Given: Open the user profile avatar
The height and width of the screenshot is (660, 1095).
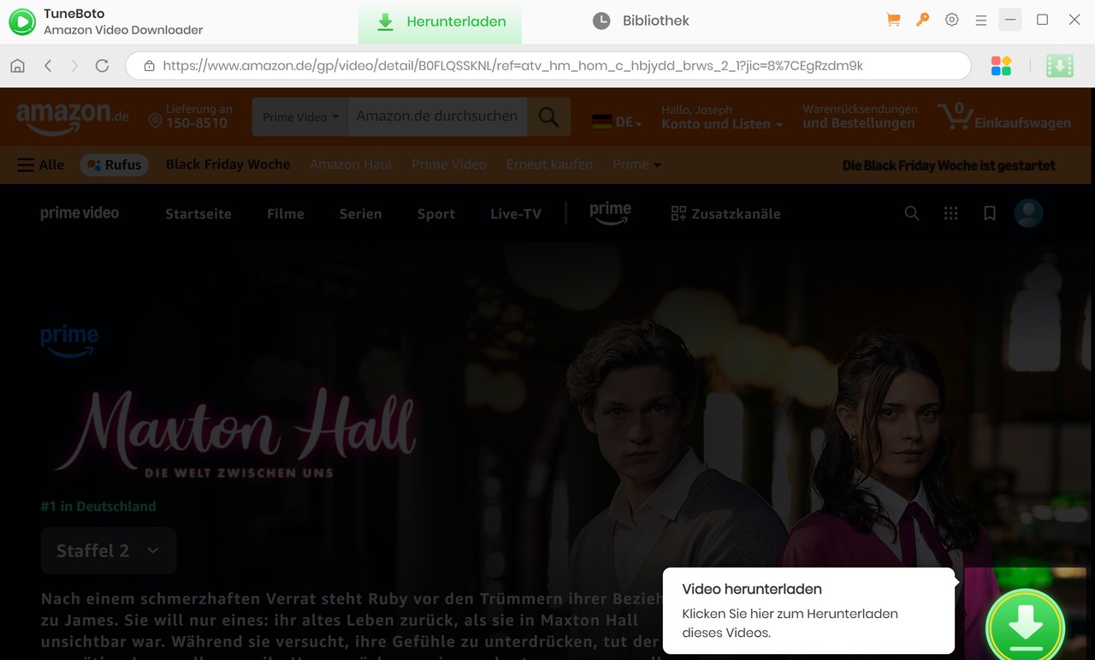Looking at the screenshot, I should coord(1028,213).
